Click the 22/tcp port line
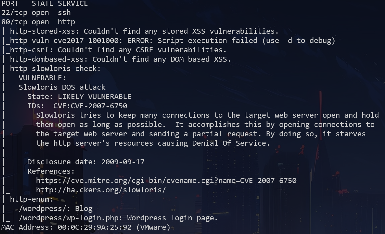The width and height of the screenshot is (385, 234). pyautogui.click(x=36, y=13)
